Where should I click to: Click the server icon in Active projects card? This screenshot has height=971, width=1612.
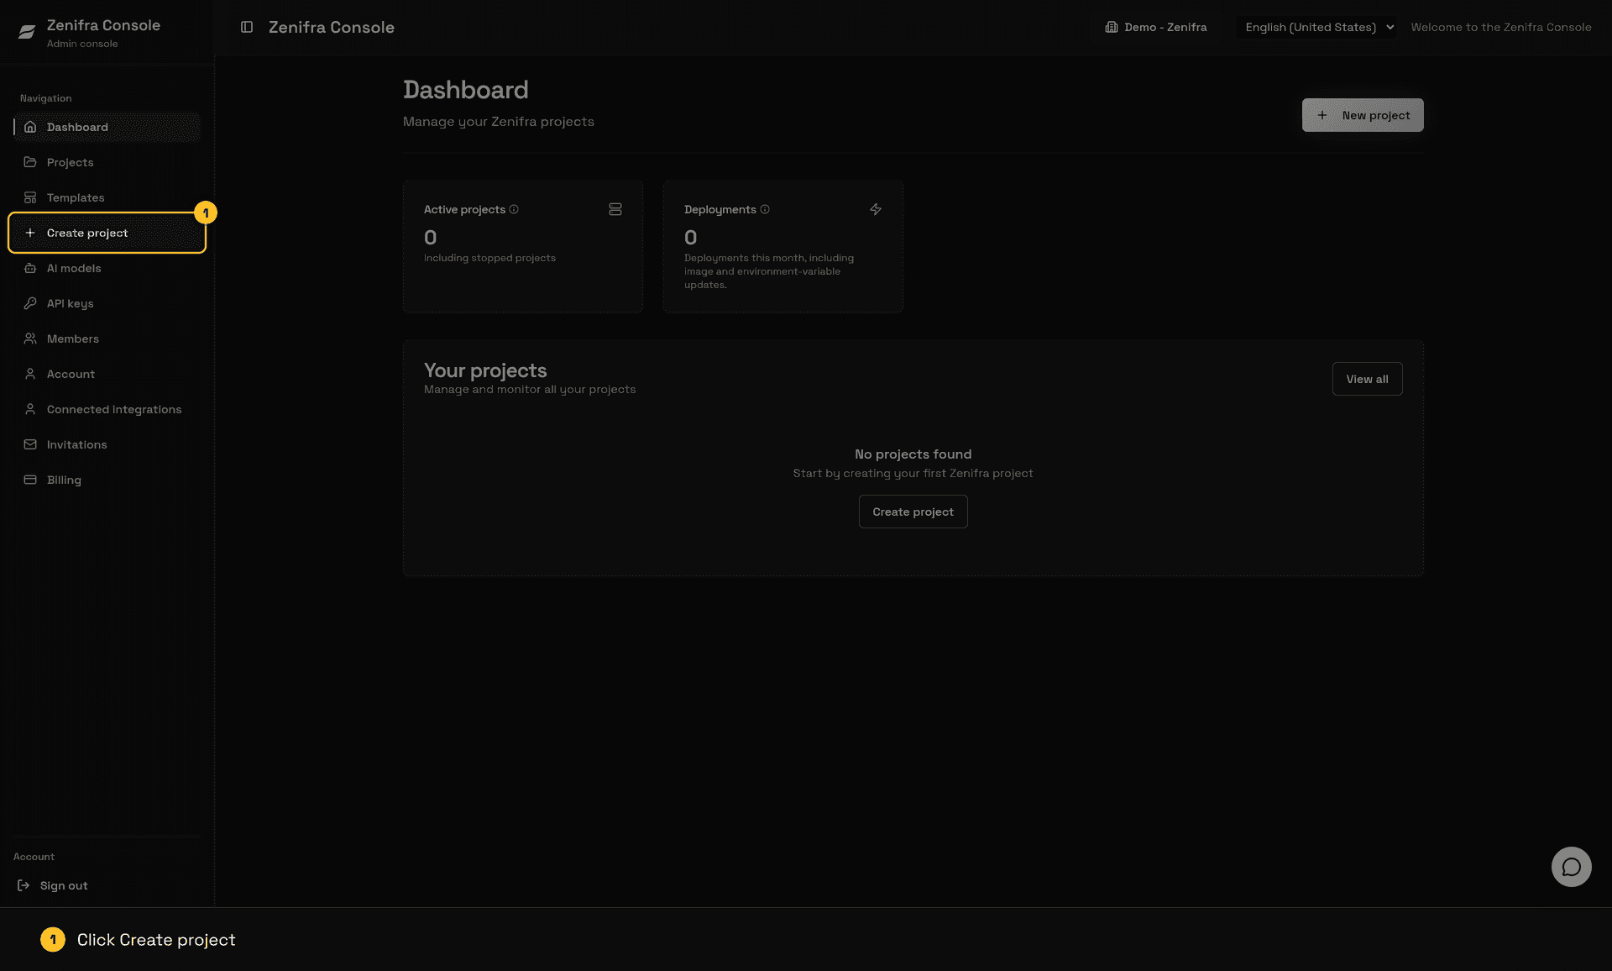point(615,209)
